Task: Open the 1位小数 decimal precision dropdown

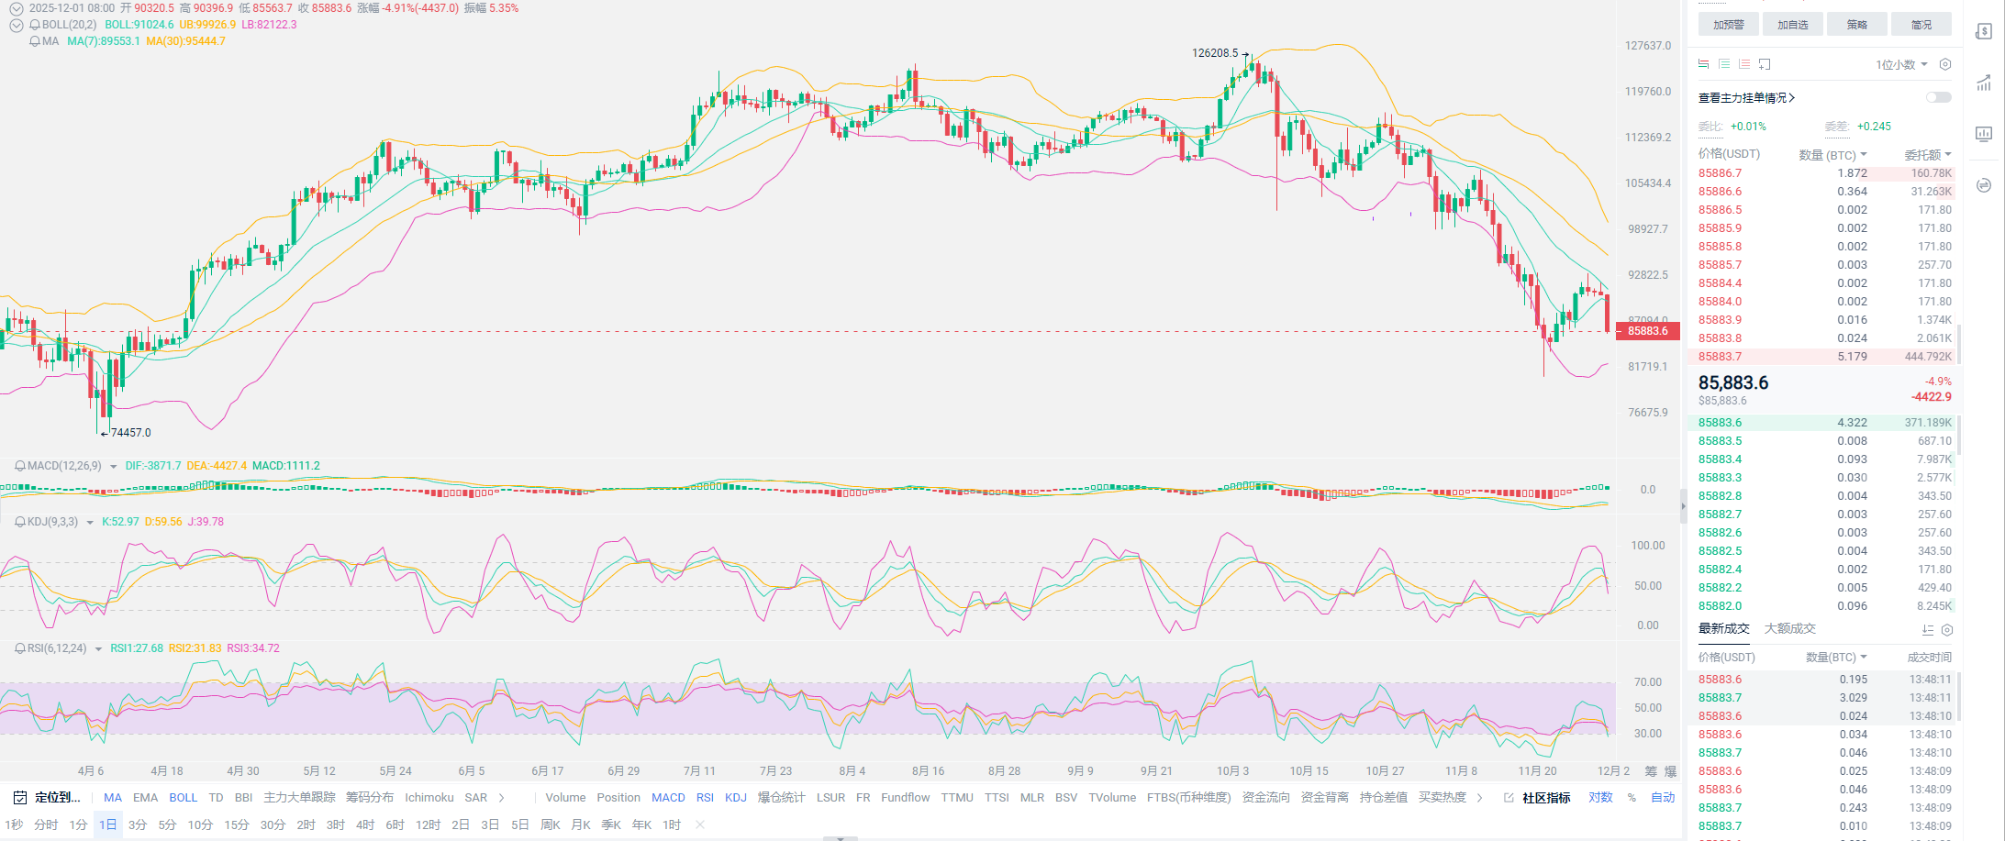Action: (1901, 65)
